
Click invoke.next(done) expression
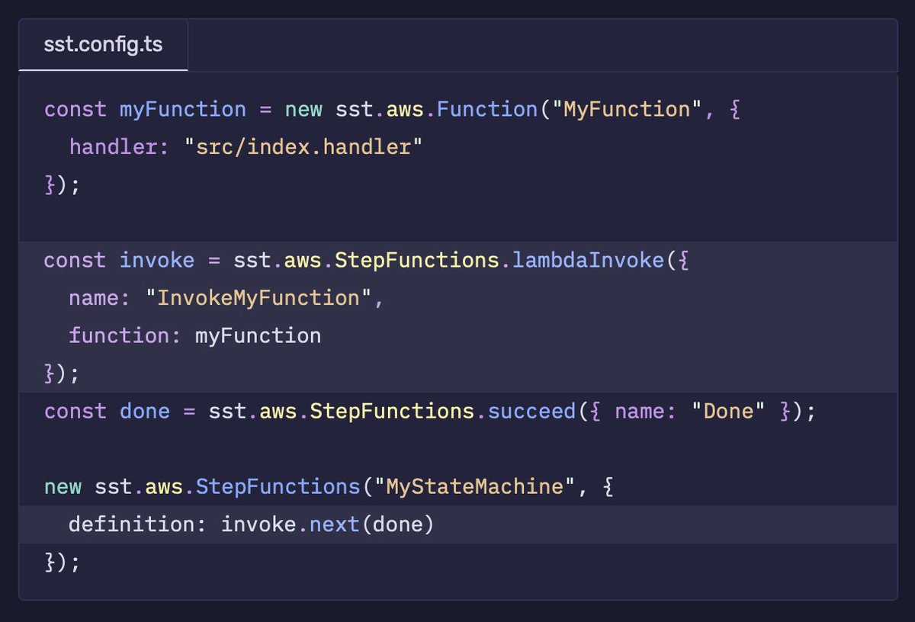coord(327,524)
